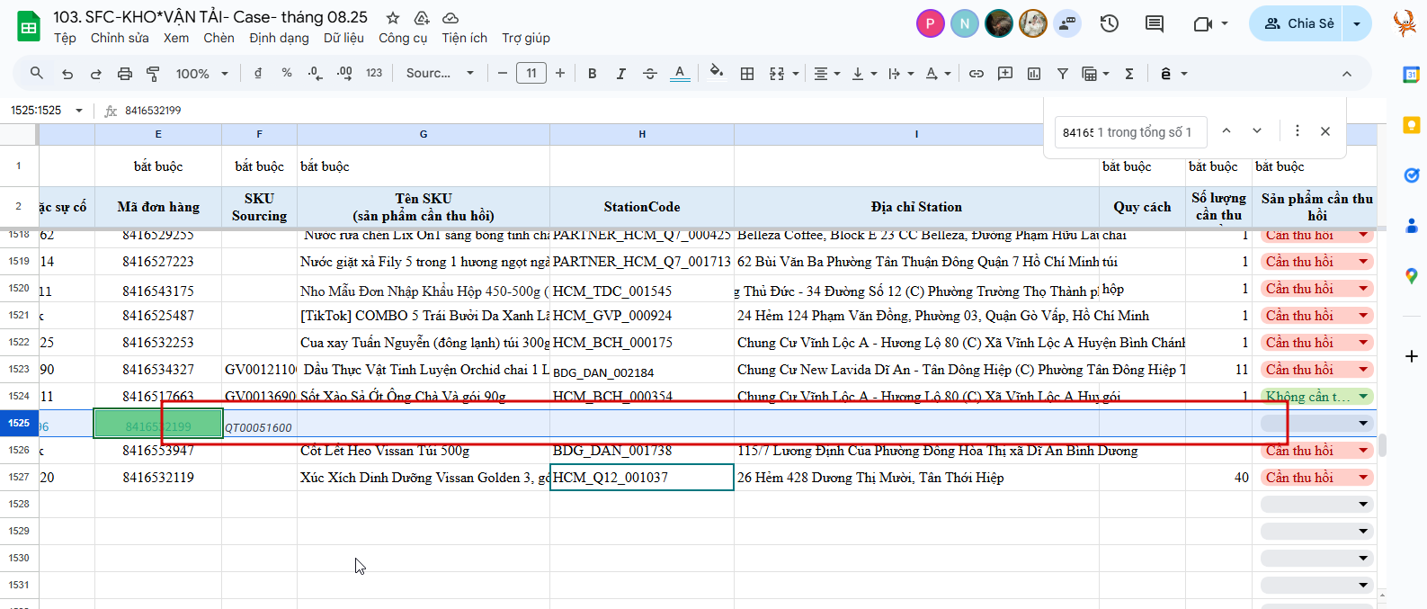Click the formula bar content

click(153, 111)
